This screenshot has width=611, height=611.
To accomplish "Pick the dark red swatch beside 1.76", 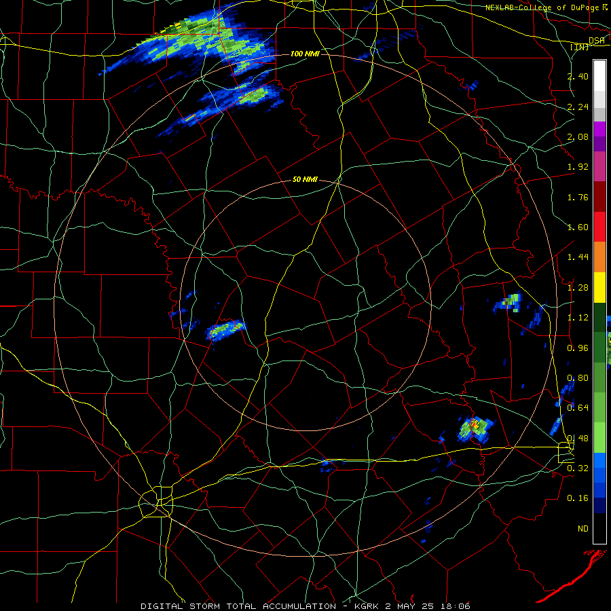I will tap(599, 197).
